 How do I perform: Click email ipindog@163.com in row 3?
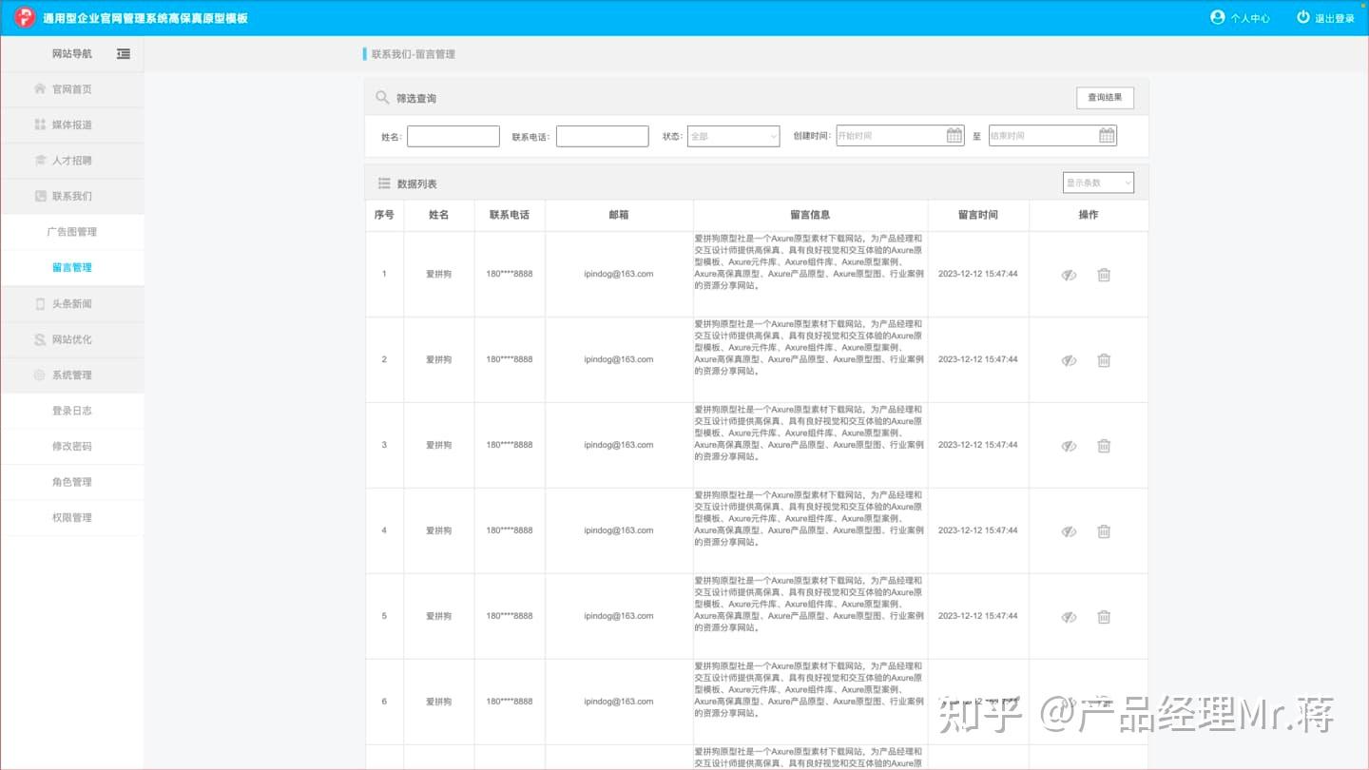(619, 445)
